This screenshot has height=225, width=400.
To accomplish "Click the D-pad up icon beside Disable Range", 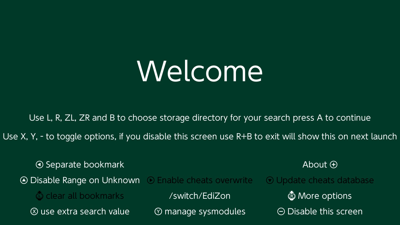I will pos(24,180).
